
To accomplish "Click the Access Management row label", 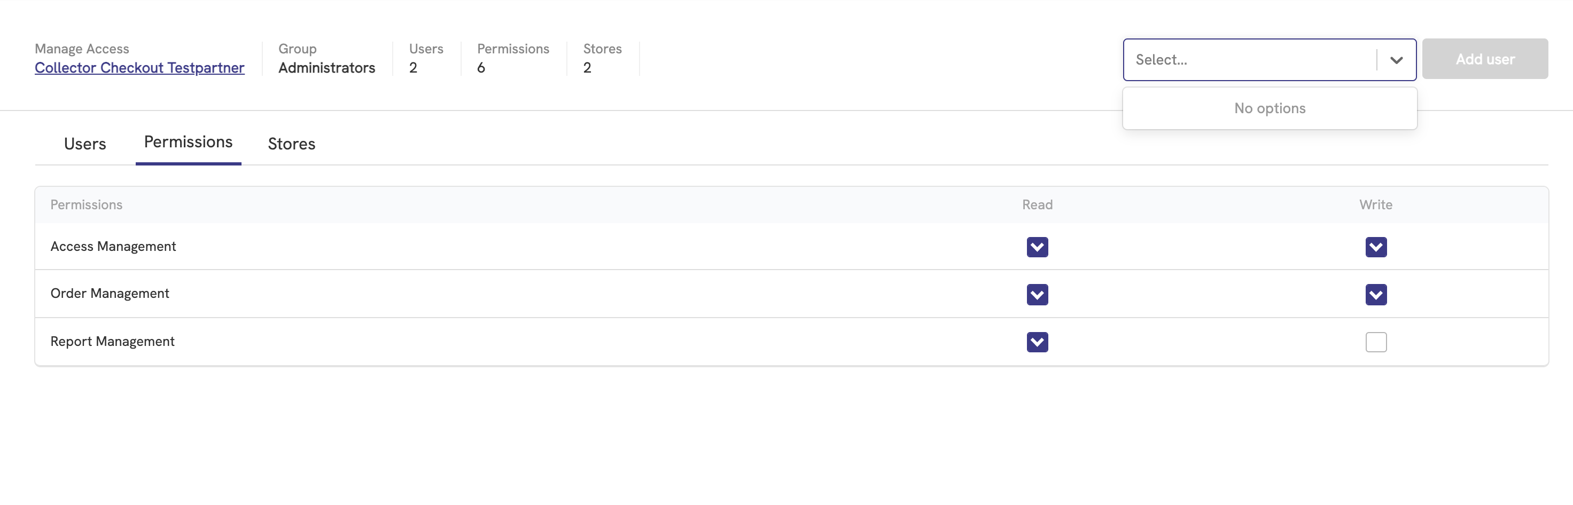I will 113,247.
